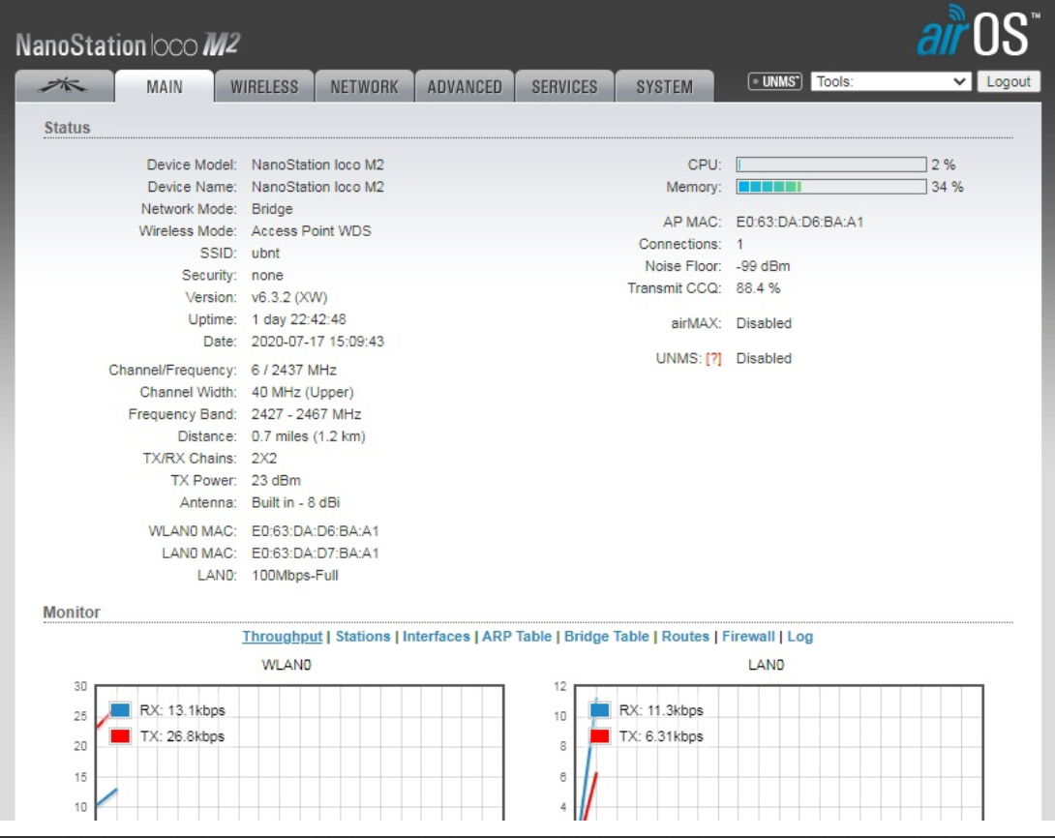
Task: Show the Throughput monitor
Action: click(x=282, y=636)
